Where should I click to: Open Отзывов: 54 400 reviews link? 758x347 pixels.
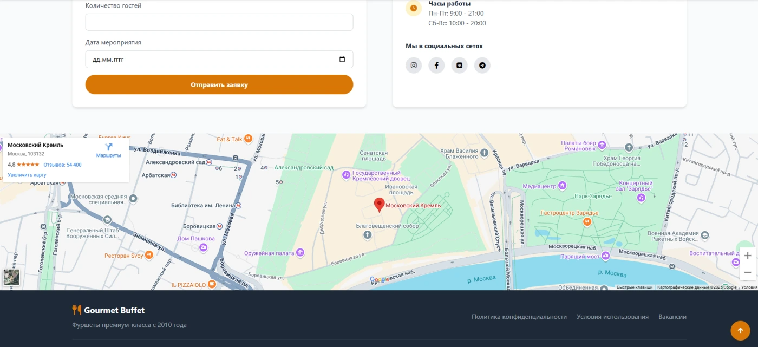tap(63, 165)
